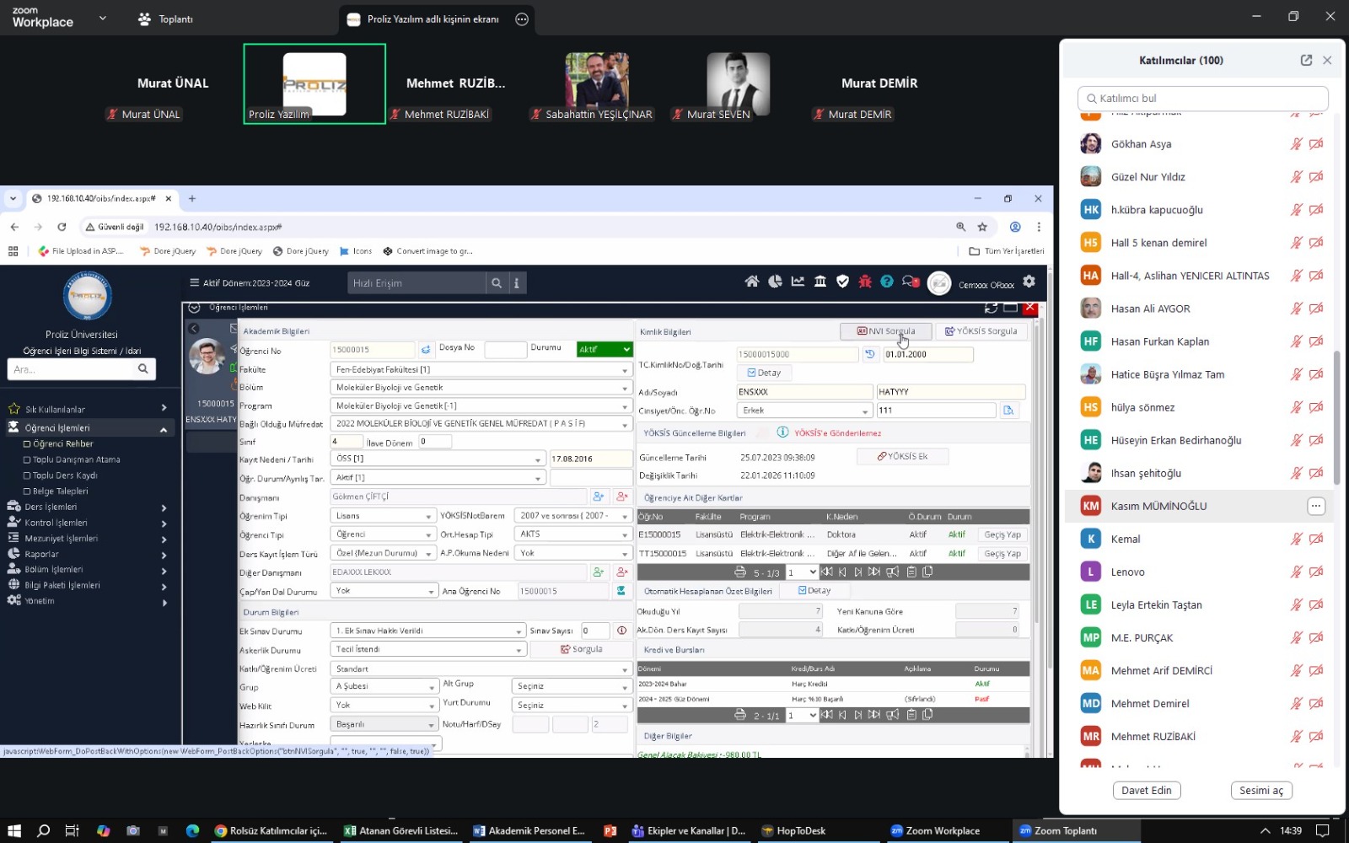Click the Davet Edin button
Screen dimensions: 1349x843
[1146, 791]
